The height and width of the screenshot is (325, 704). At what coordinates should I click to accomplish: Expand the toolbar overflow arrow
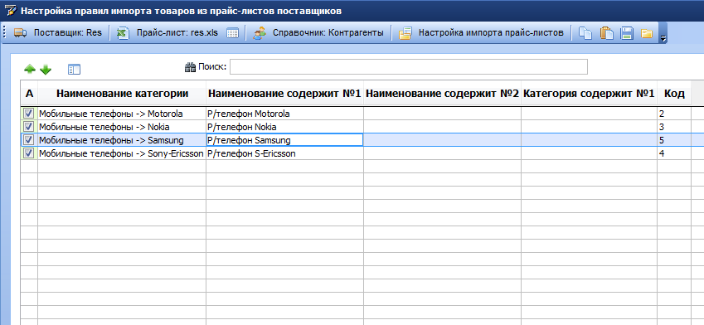tap(663, 40)
